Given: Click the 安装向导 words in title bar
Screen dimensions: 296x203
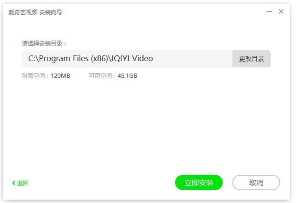Looking at the screenshot, I should tap(51, 12).
